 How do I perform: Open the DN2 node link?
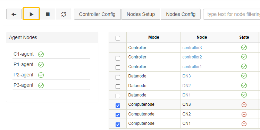pos(186,86)
